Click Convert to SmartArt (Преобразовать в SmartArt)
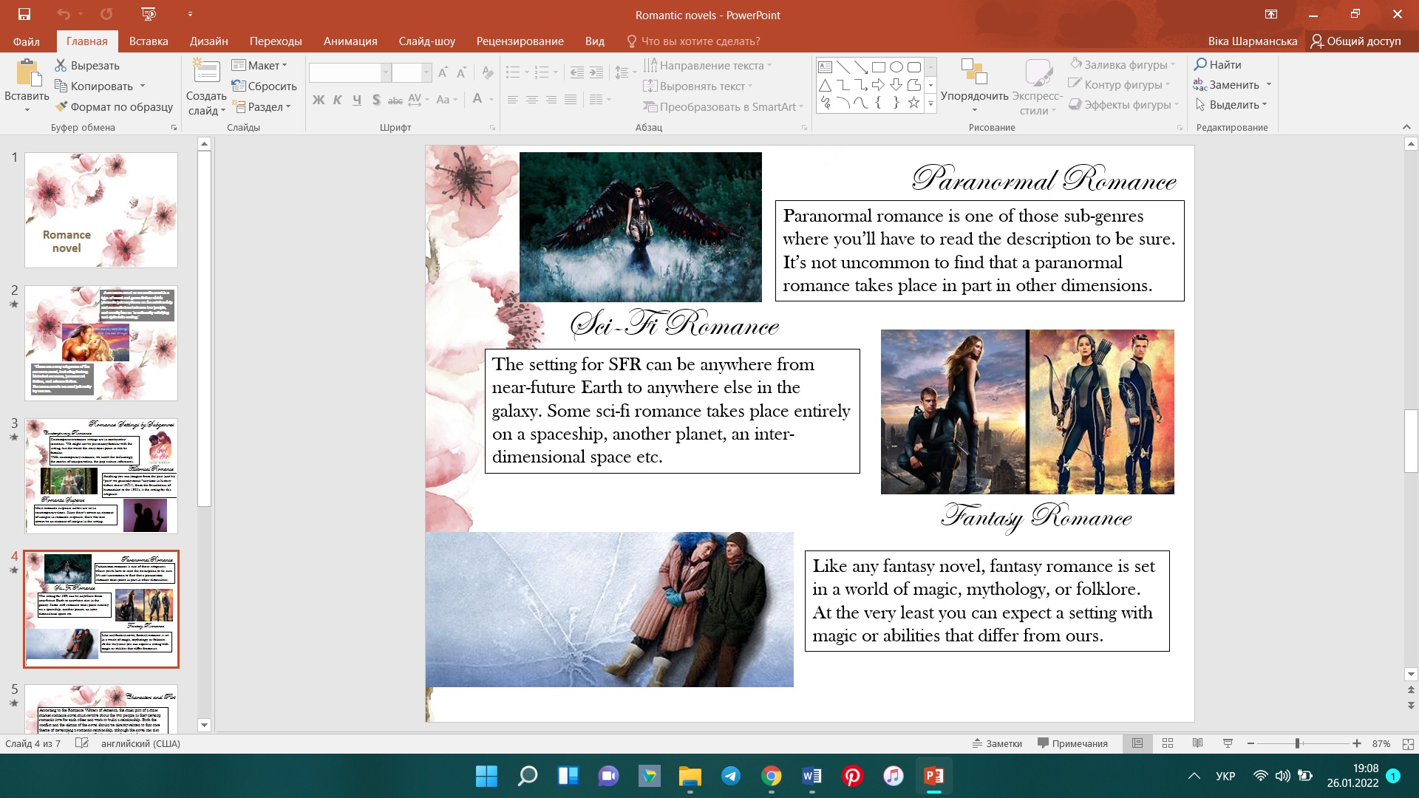1419x798 pixels. (723, 106)
